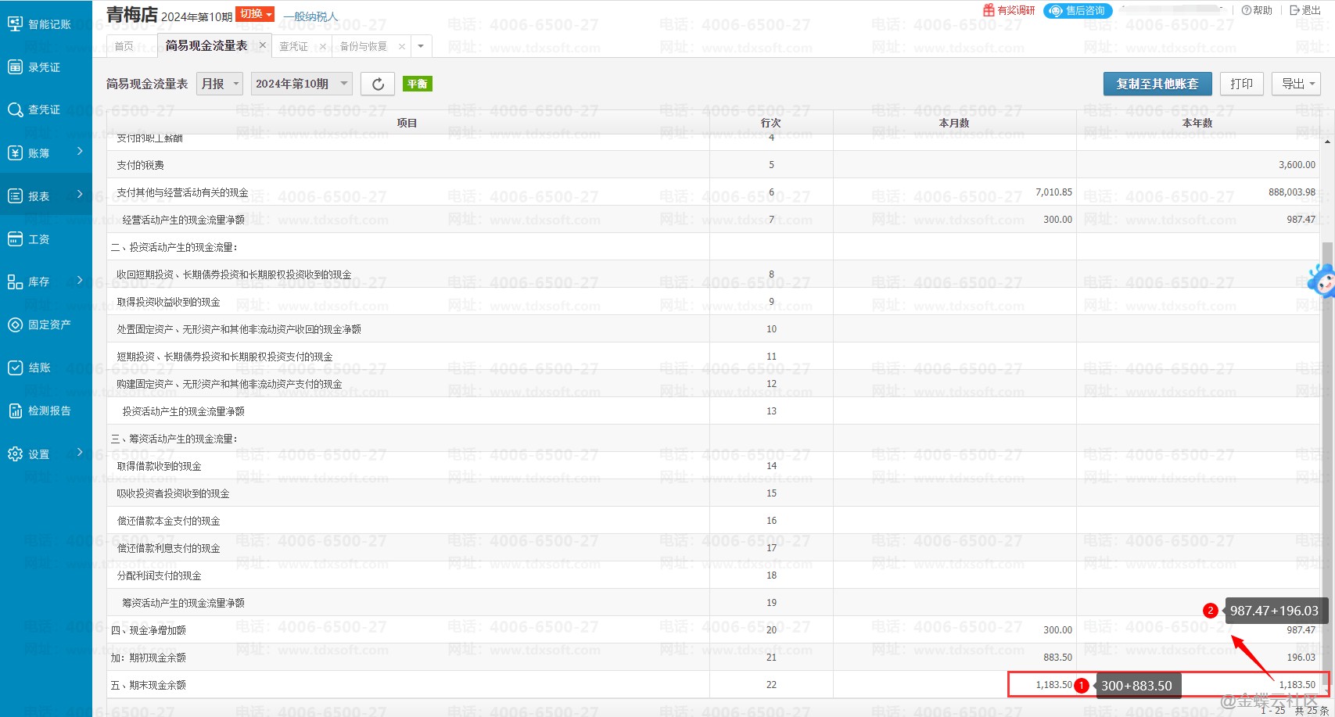Select the 五、期末现金余额 row label

[x=149, y=685]
